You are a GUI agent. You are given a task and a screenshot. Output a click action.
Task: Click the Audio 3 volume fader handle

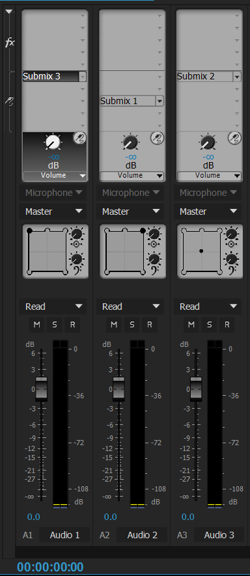[x=196, y=389]
